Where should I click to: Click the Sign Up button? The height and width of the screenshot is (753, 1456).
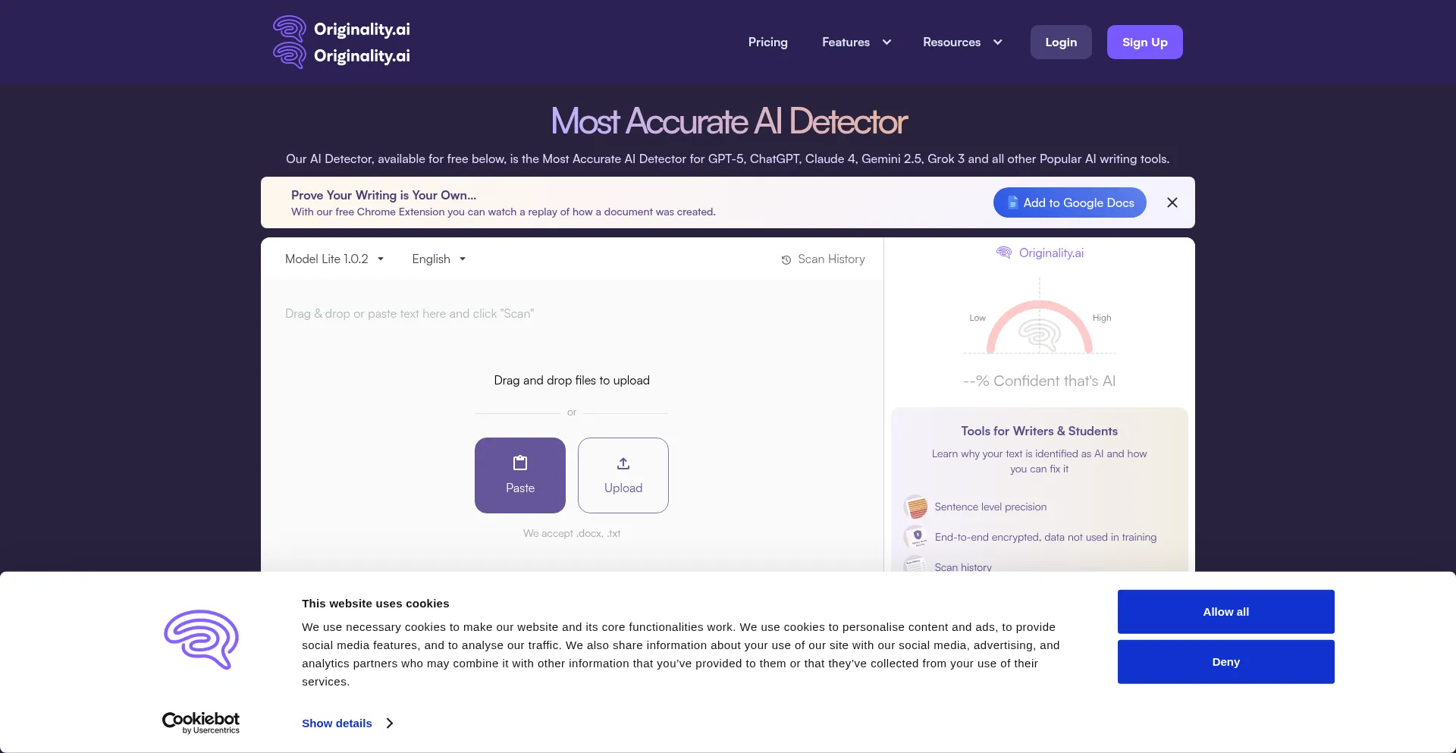click(x=1144, y=42)
